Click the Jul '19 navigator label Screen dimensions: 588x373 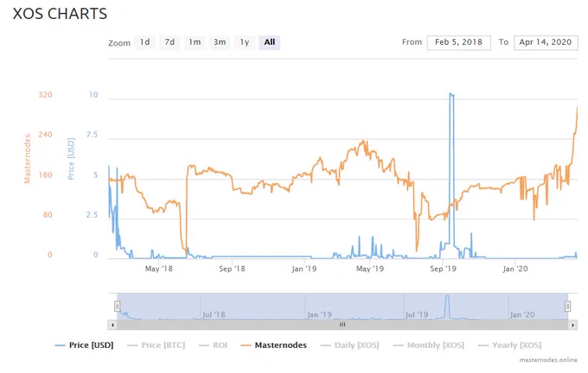[417, 314]
